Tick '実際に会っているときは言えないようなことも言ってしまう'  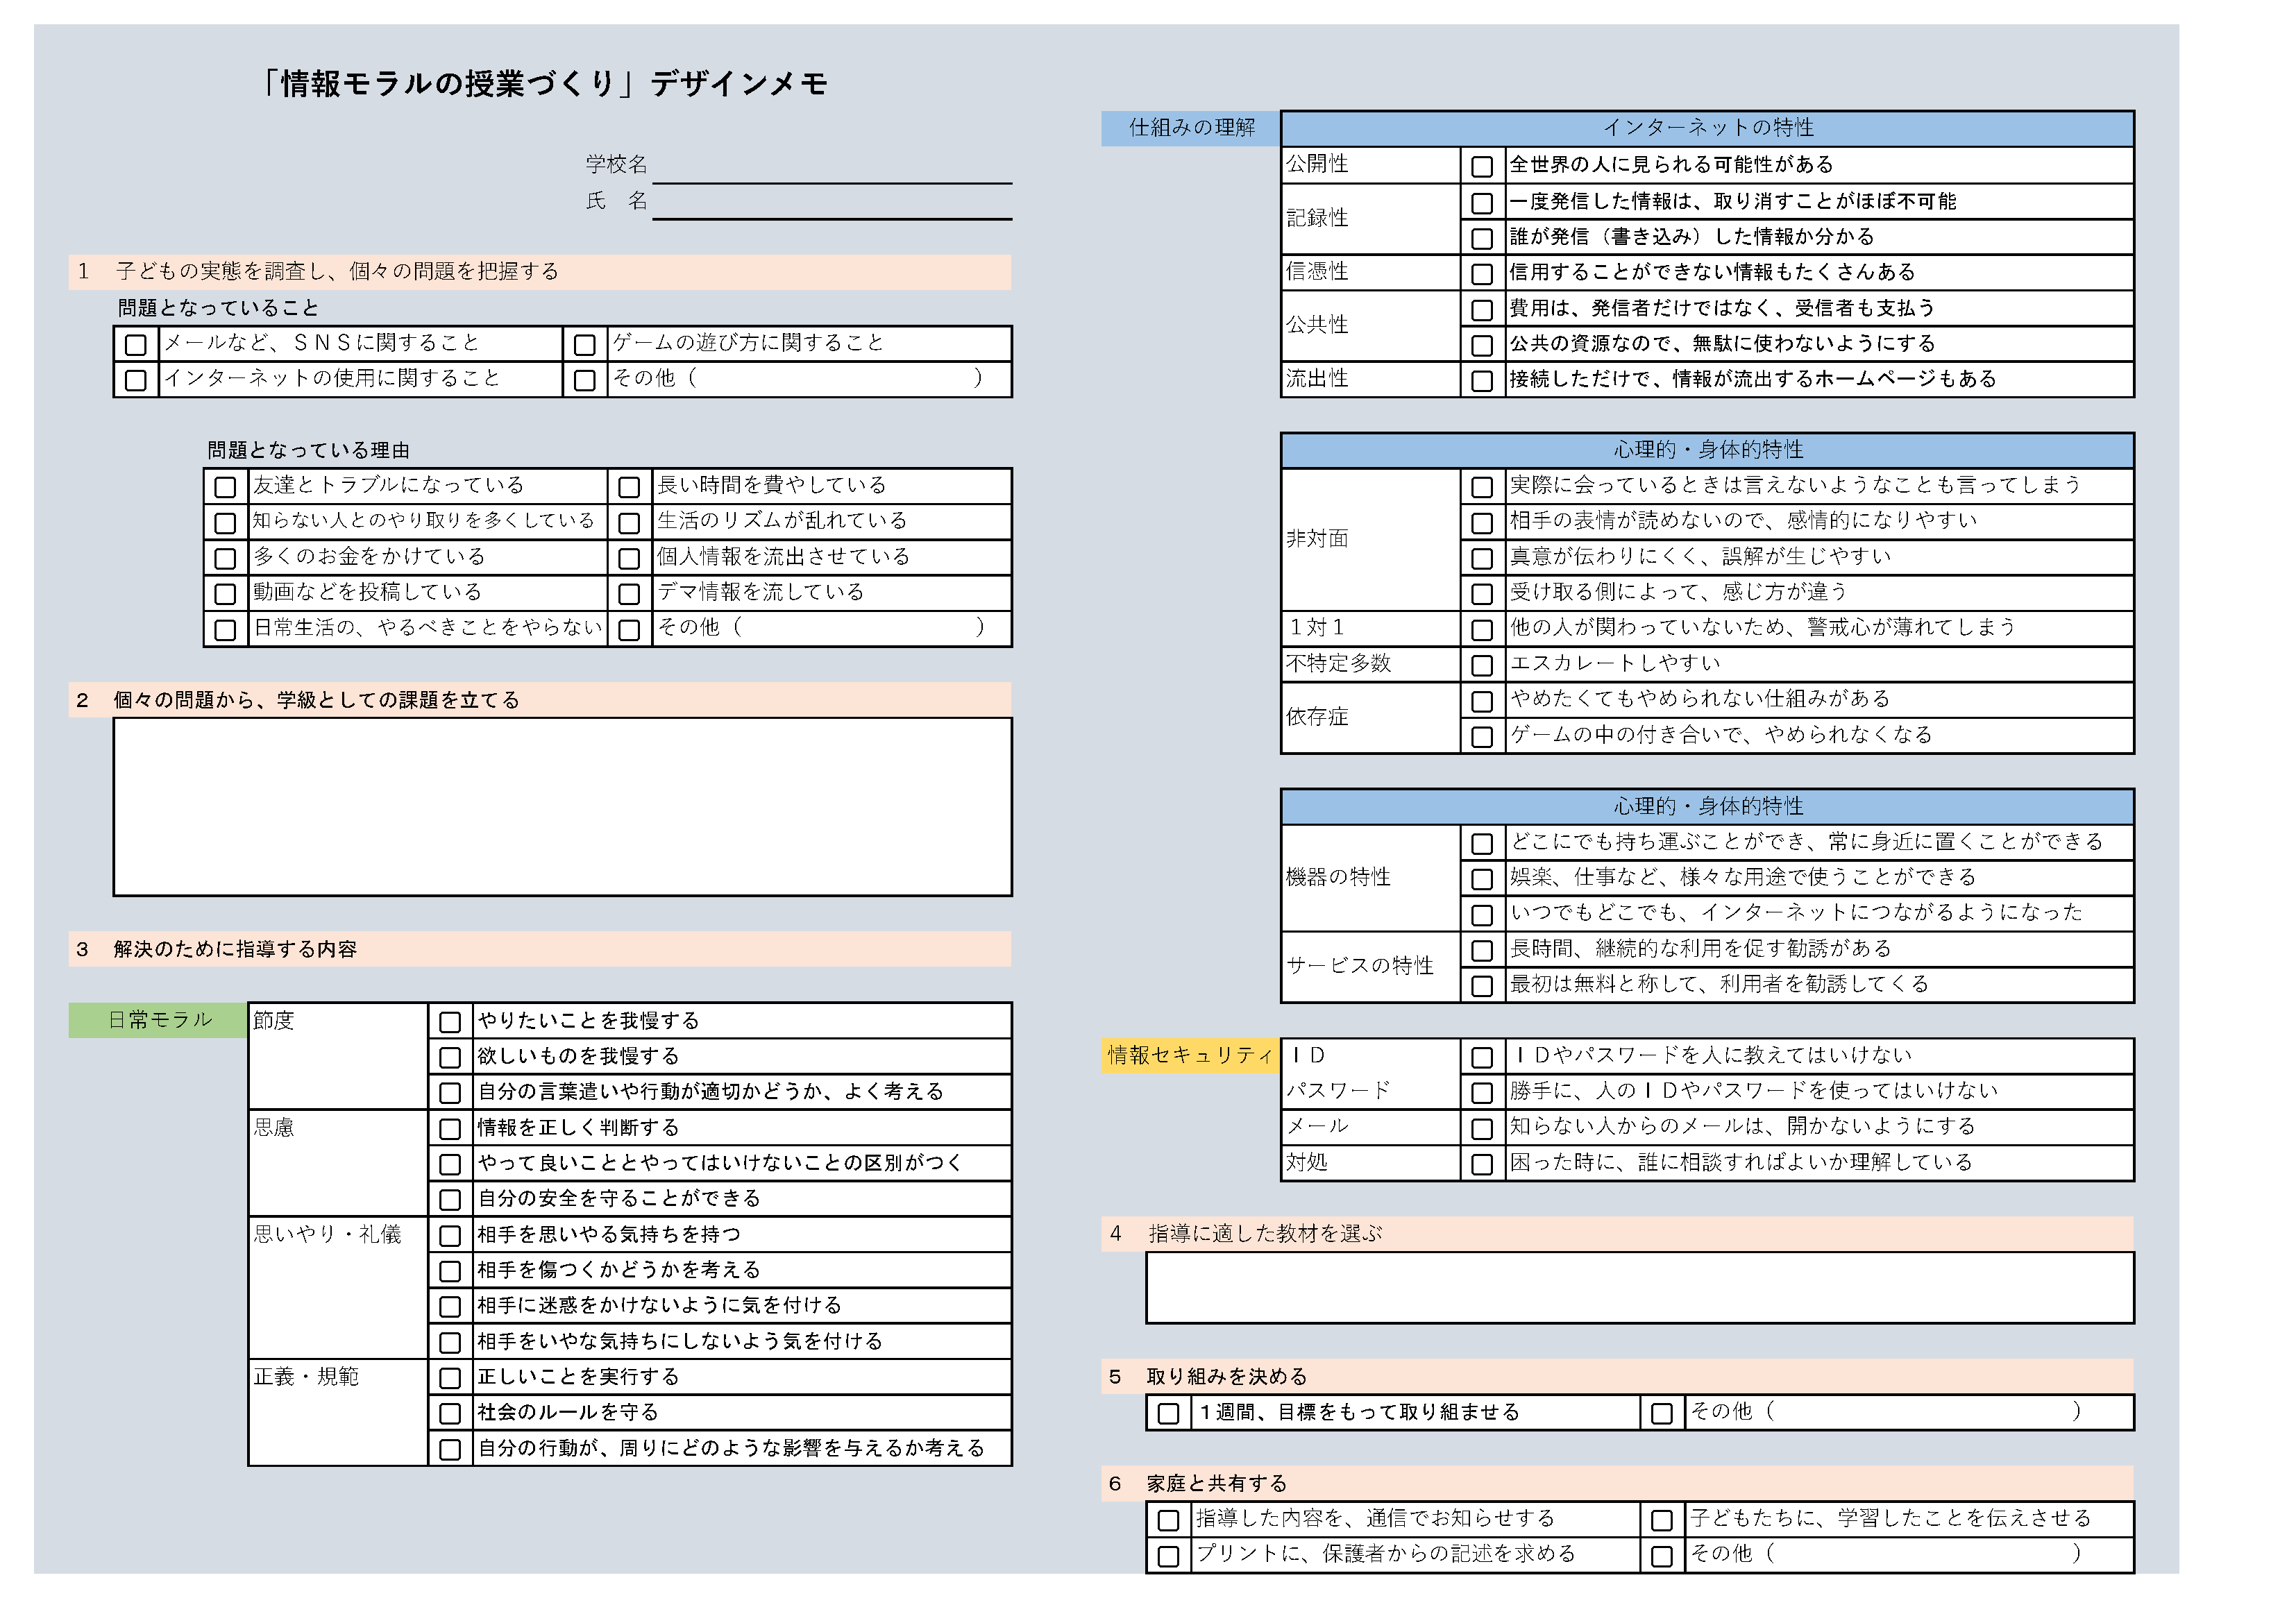(1483, 487)
